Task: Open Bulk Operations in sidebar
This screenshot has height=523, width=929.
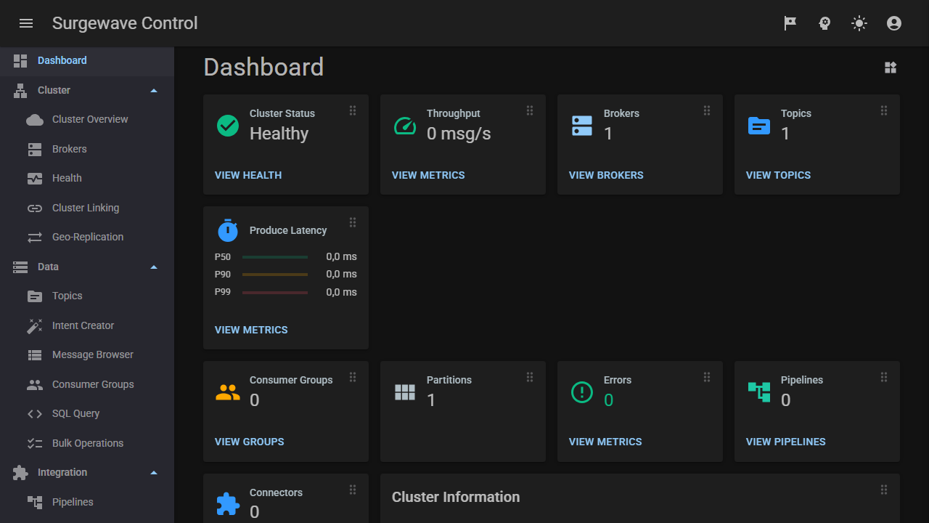Action: (87, 443)
